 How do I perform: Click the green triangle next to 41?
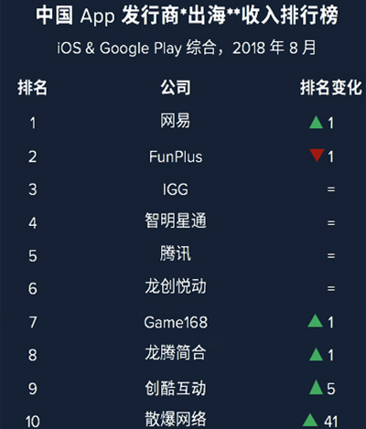(310, 420)
